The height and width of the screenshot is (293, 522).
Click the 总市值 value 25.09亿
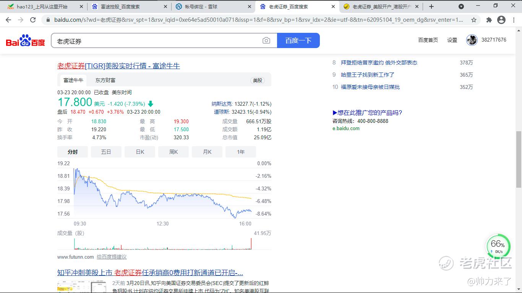pos(263,137)
